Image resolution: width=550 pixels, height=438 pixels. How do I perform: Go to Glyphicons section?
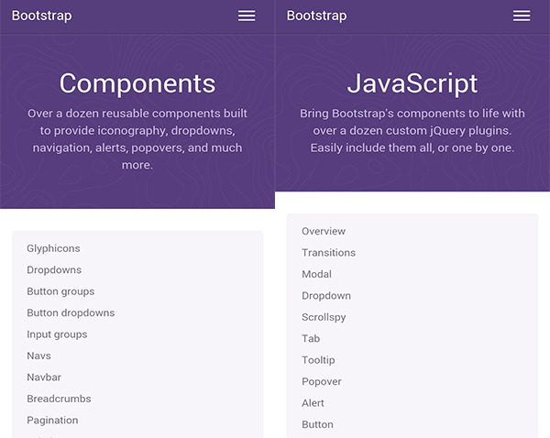pyautogui.click(x=53, y=248)
